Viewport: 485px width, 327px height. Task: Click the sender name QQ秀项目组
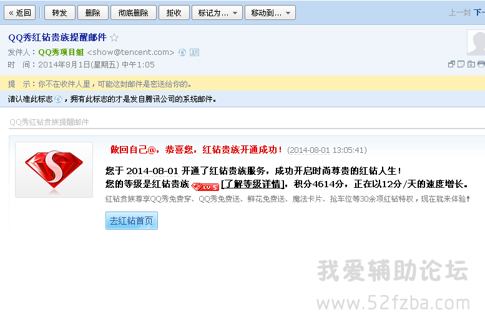pos(61,52)
